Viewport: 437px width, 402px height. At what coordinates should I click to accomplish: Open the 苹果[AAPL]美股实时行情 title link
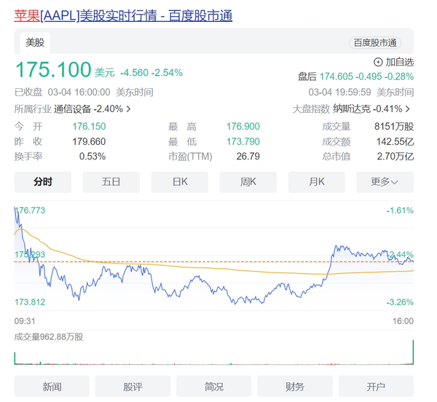click(123, 15)
